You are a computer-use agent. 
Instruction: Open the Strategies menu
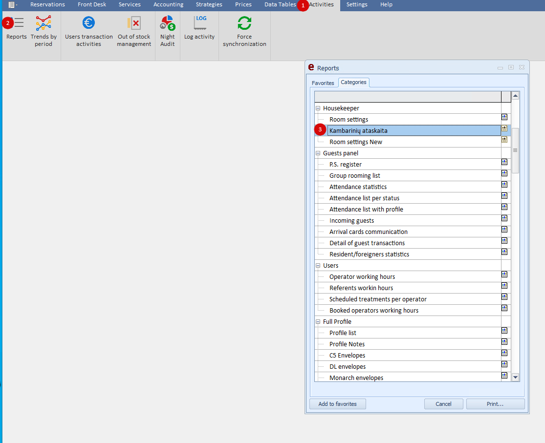coord(209,4)
